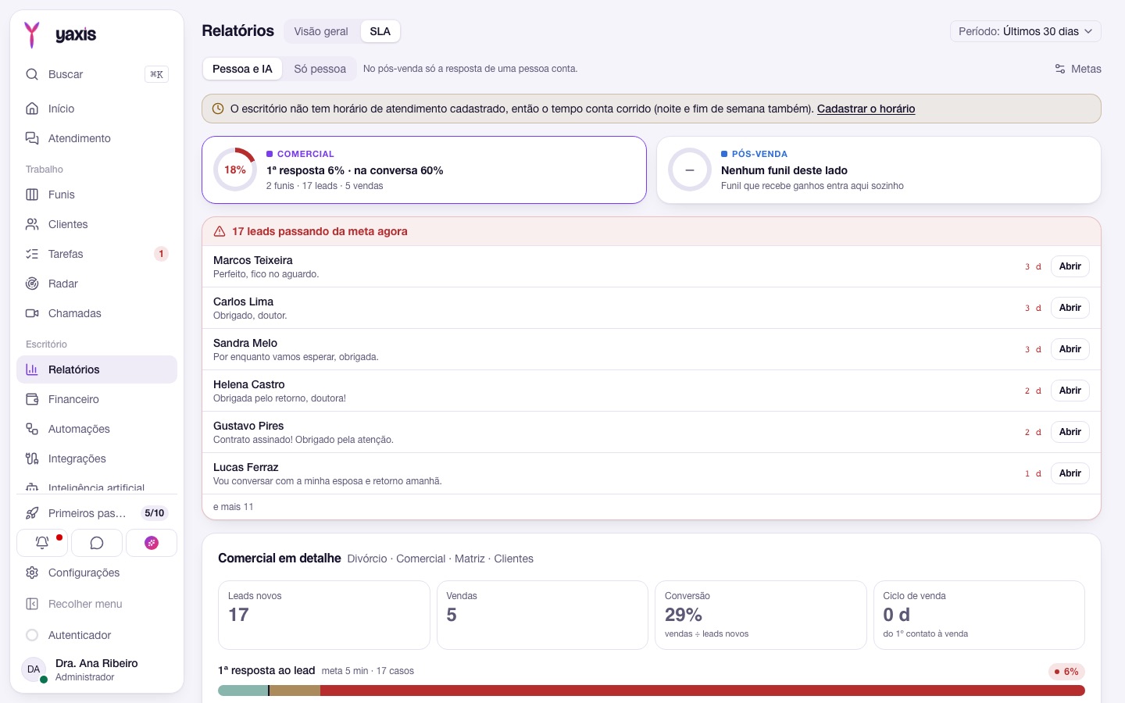Viewport: 1125px width, 703px height.
Task: Click the notifications bell icon
Action: [x=42, y=542]
